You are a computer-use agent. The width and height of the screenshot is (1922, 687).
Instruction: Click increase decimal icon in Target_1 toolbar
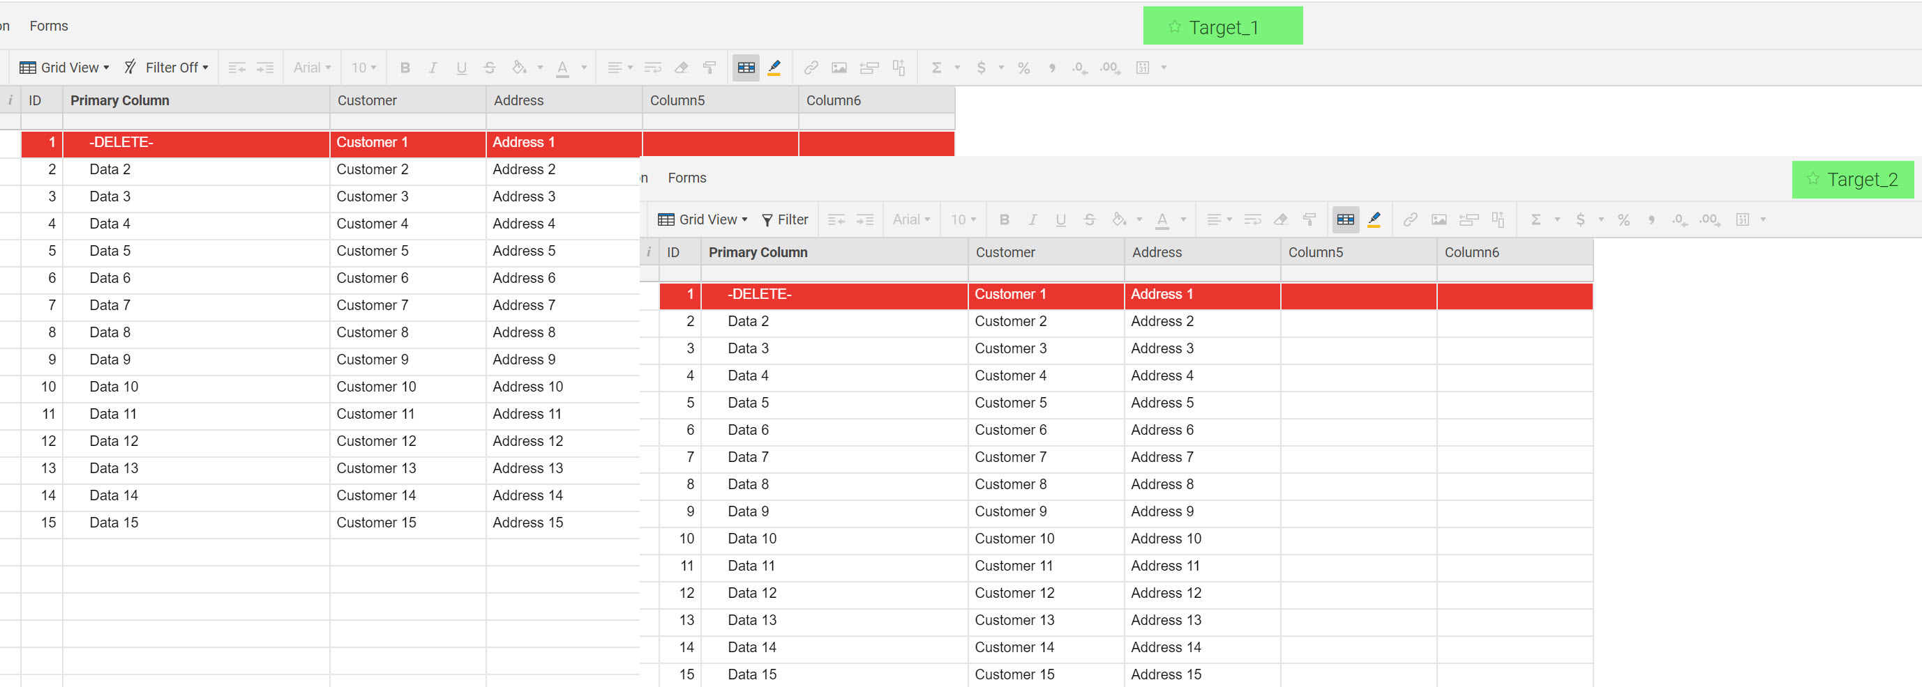(1109, 68)
